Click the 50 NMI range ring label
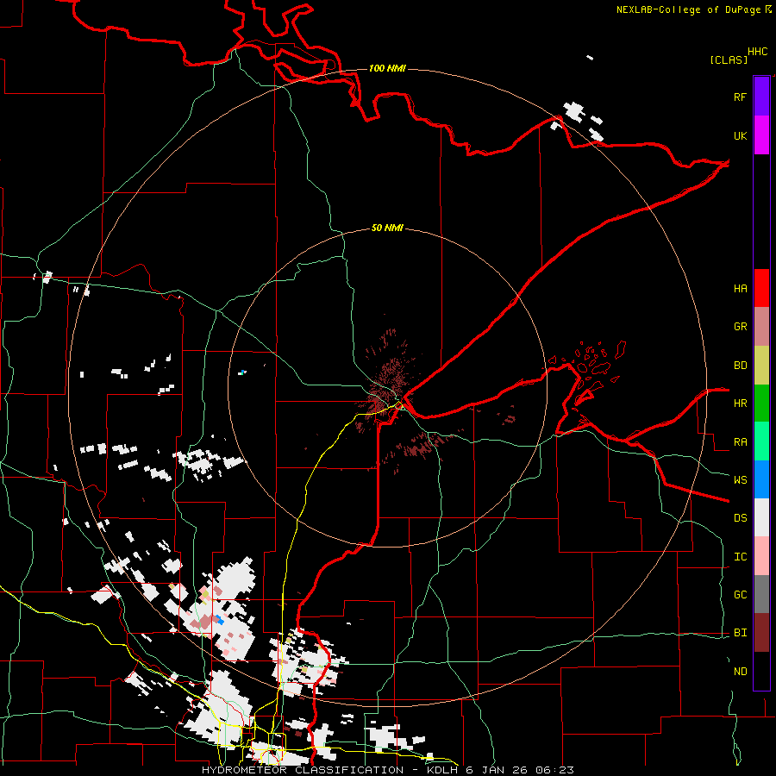 coord(387,228)
